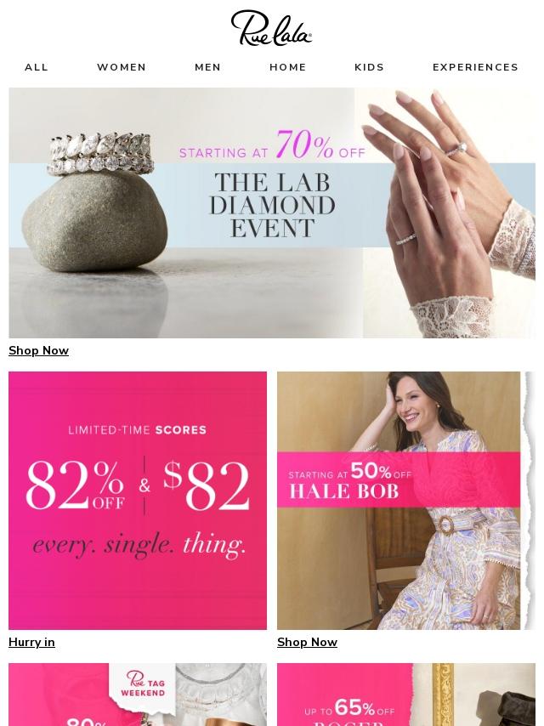Select the HOME category
Image resolution: width=544 pixels, height=726 pixels.
(x=288, y=67)
